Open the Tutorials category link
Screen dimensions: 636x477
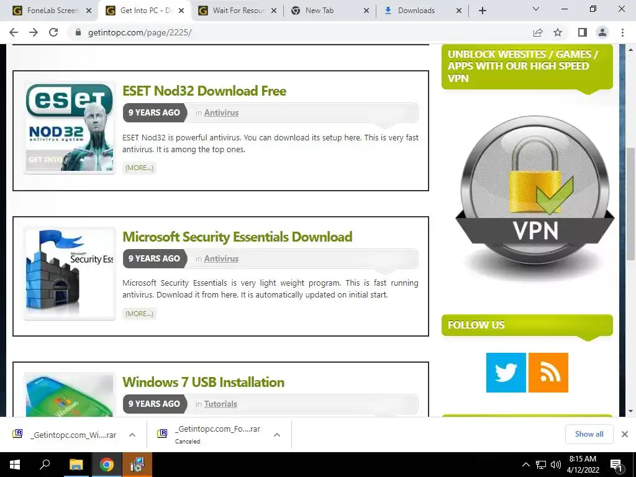click(x=220, y=404)
